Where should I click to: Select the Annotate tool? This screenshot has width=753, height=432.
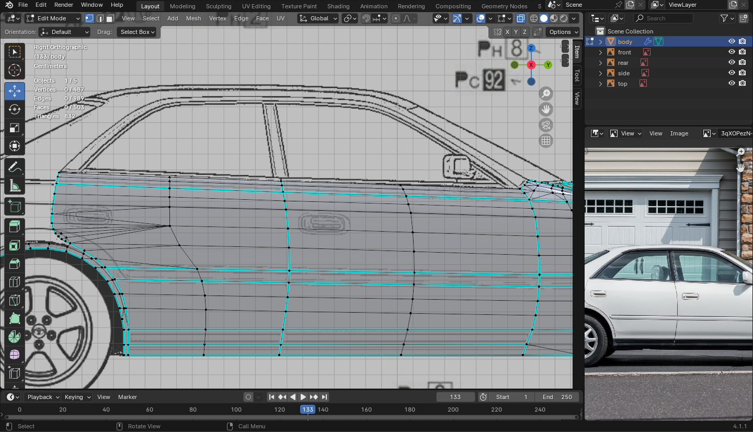tap(15, 167)
